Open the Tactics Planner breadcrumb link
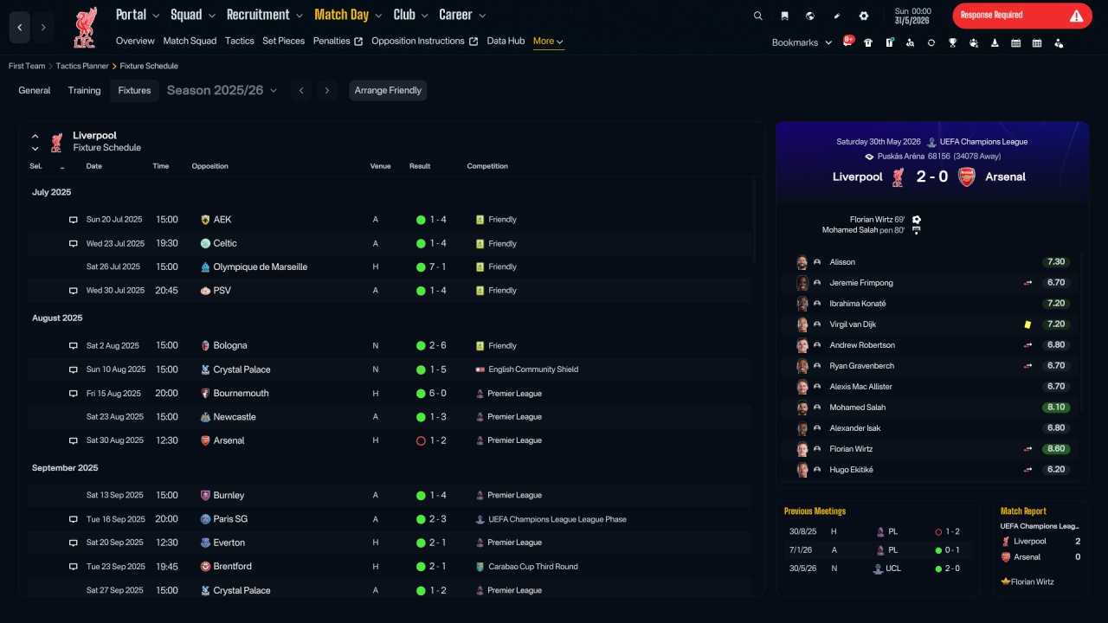Screen dimensions: 1108x623 coord(82,66)
